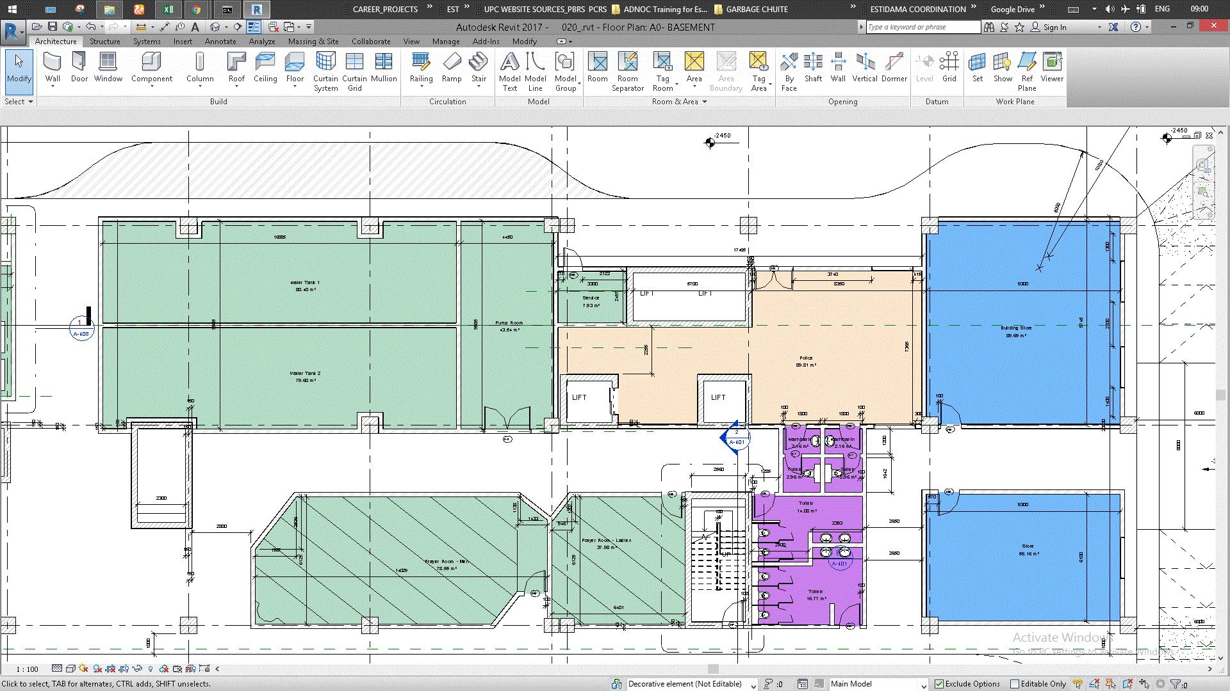
Task: Click the keyword search input field
Action: pos(922,27)
